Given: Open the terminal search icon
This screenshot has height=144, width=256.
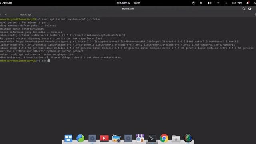Looking at the screenshot, I should coord(244,9).
